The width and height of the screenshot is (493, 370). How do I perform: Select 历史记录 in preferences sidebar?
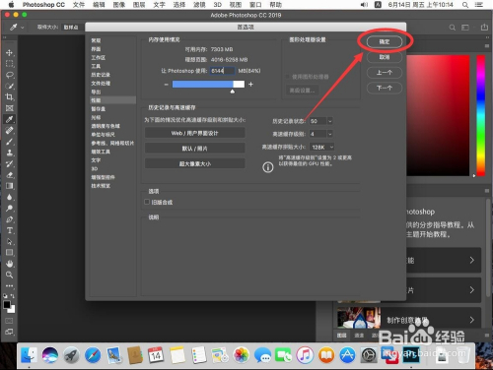[x=101, y=75]
